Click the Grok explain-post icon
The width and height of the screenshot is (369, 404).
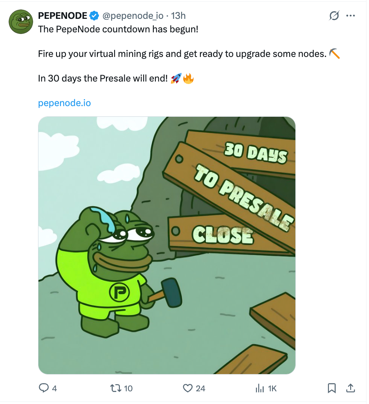334,16
